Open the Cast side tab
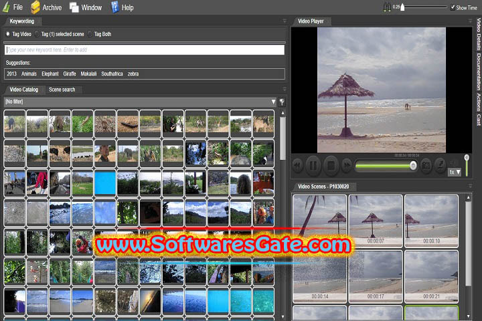 (479, 120)
